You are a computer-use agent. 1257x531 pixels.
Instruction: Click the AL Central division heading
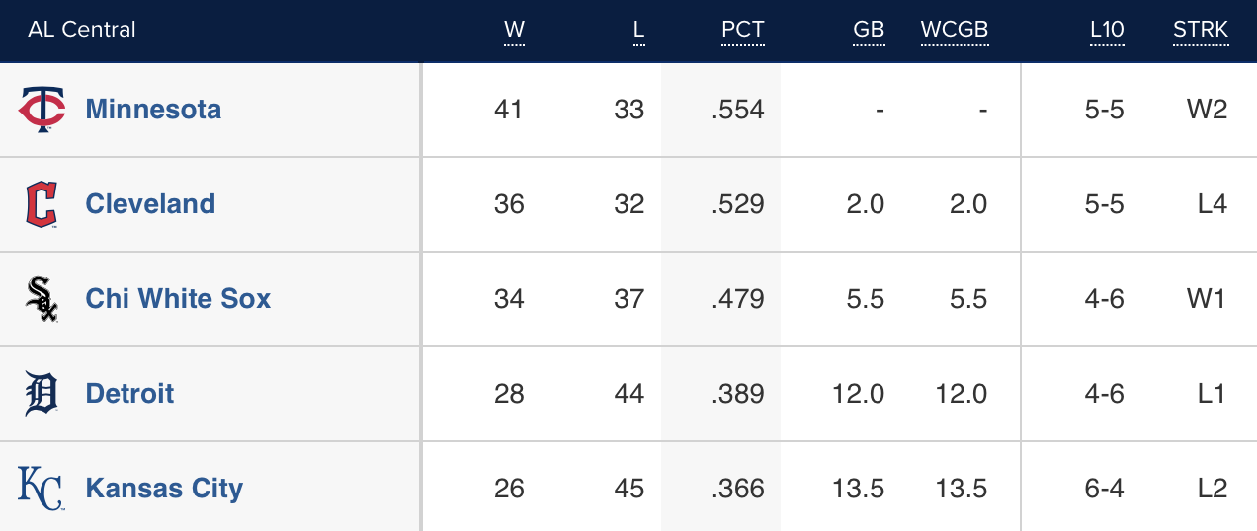click(x=82, y=30)
